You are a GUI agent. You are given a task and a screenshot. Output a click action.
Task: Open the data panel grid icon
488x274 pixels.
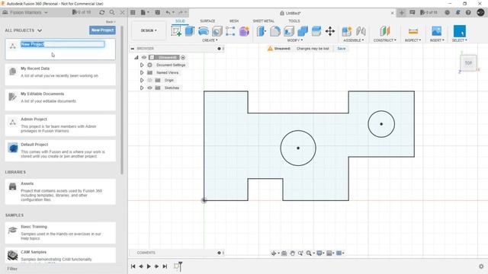pos(133,12)
